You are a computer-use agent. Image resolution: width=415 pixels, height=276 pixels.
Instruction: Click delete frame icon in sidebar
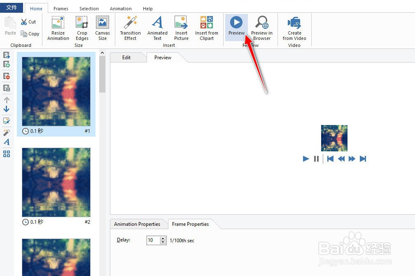click(x=7, y=76)
